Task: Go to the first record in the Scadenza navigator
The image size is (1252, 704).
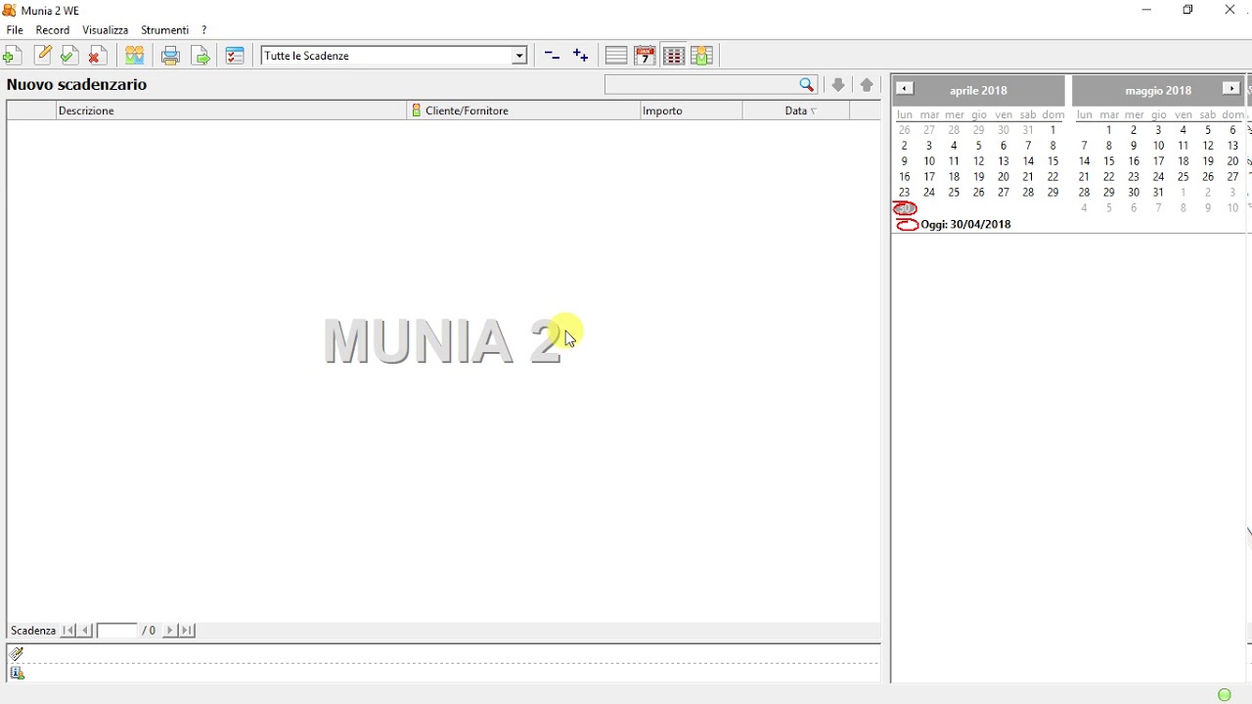Action: coord(68,631)
